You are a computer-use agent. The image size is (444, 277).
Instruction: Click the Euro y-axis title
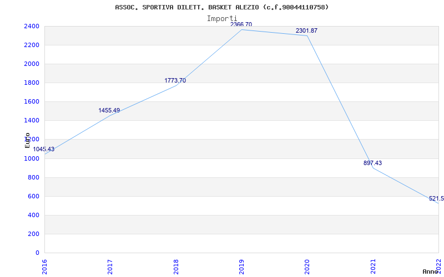[x=27, y=140]
